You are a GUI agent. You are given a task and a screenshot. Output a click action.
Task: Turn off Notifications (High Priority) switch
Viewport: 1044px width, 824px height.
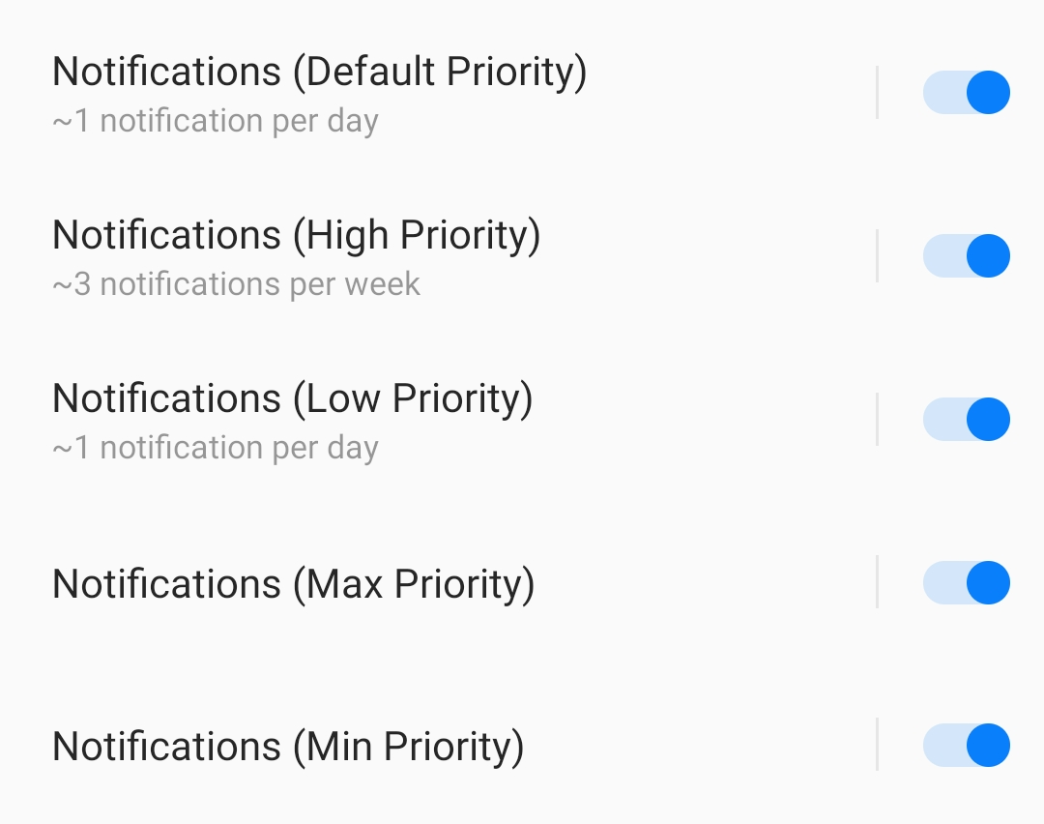point(966,255)
